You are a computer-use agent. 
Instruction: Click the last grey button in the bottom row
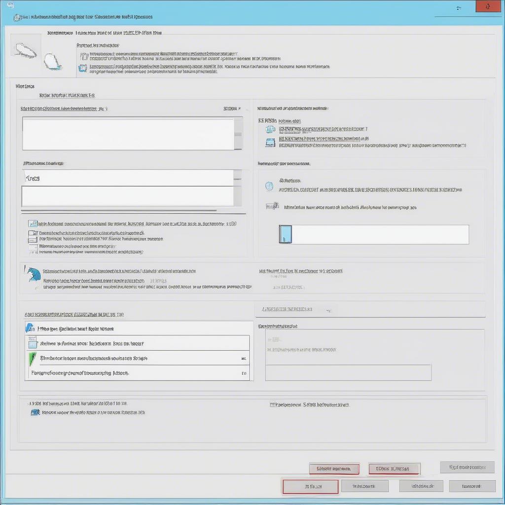click(472, 486)
